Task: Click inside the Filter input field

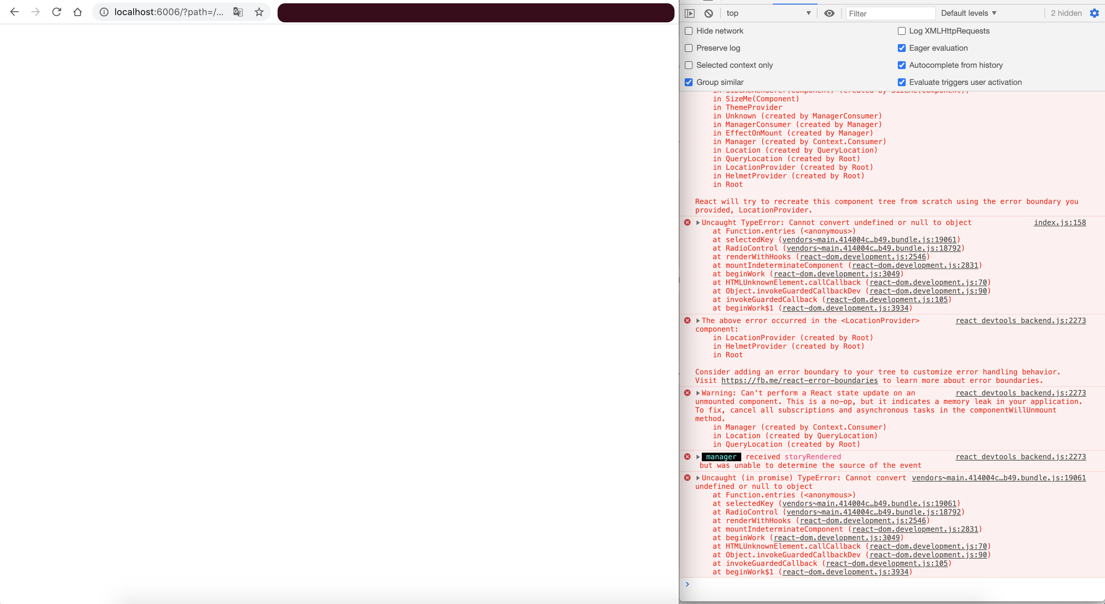Action: (891, 13)
